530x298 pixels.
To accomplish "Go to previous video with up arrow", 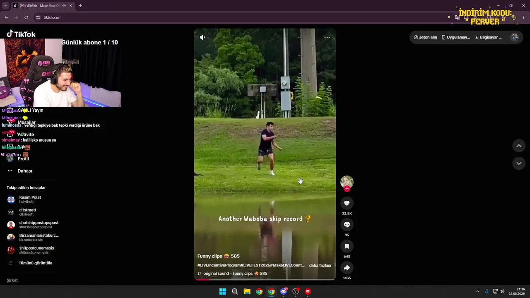I will (519, 146).
